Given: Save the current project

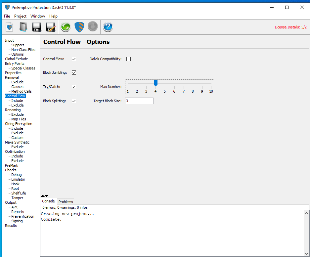Looking at the screenshot, I should pos(36,27).
